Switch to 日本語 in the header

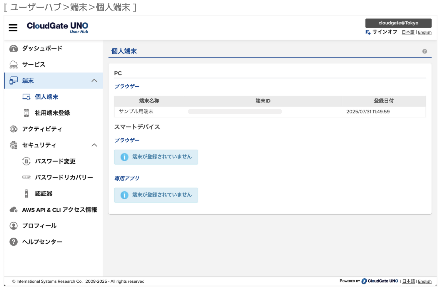408,32
